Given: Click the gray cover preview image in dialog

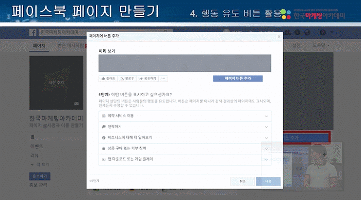Looking at the screenshot, I should (185, 63).
